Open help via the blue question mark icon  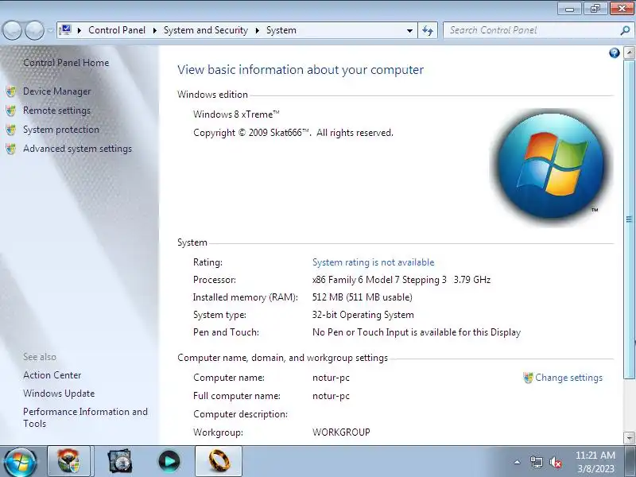[614, 53]
